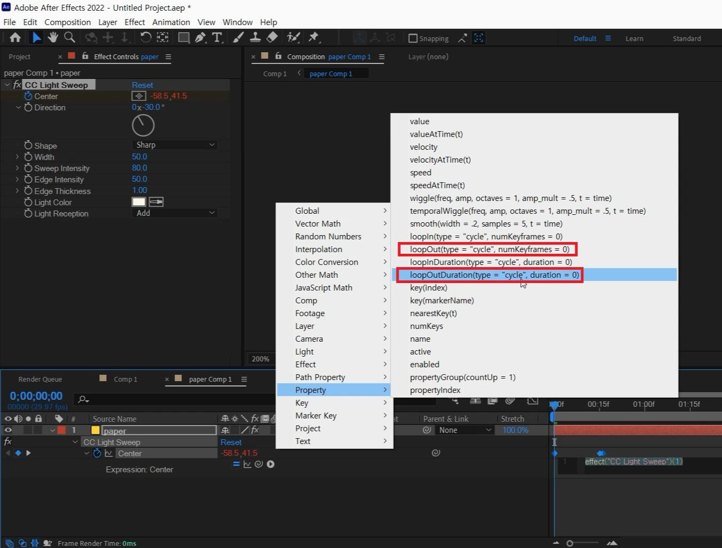Click the Width value 50.0
This screenshot has height=548, width=722.
point(139,157)
